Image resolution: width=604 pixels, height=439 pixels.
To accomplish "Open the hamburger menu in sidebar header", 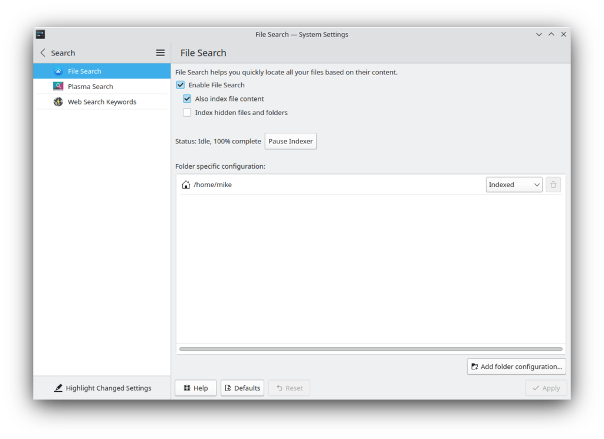I will coord(160,53).
